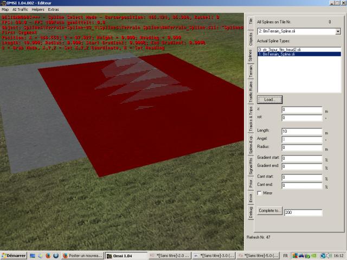Open the AI Traffic menu
Image resolution: width=347 pixels, height=260 pixels.
tap(20, 10)
